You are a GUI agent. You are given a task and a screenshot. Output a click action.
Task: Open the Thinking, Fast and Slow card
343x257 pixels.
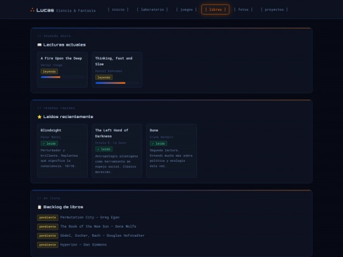tap(117, 70)
